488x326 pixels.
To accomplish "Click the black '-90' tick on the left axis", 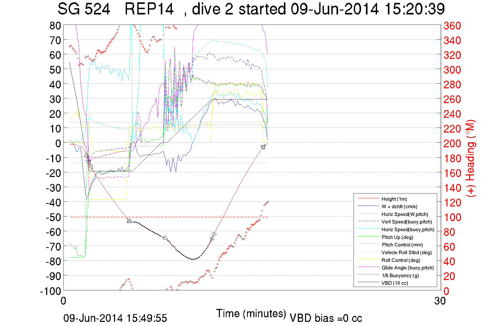I will pyautogui.click(x=53, y=276).
